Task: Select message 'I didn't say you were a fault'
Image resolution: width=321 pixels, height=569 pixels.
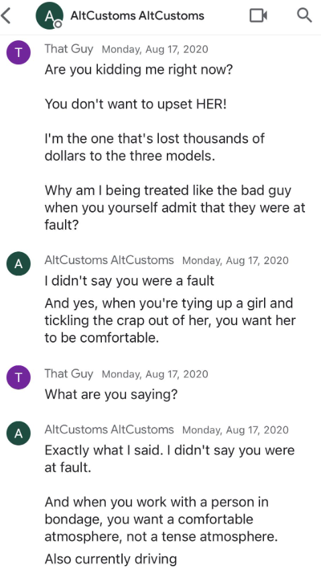Action: pos(129,281)
